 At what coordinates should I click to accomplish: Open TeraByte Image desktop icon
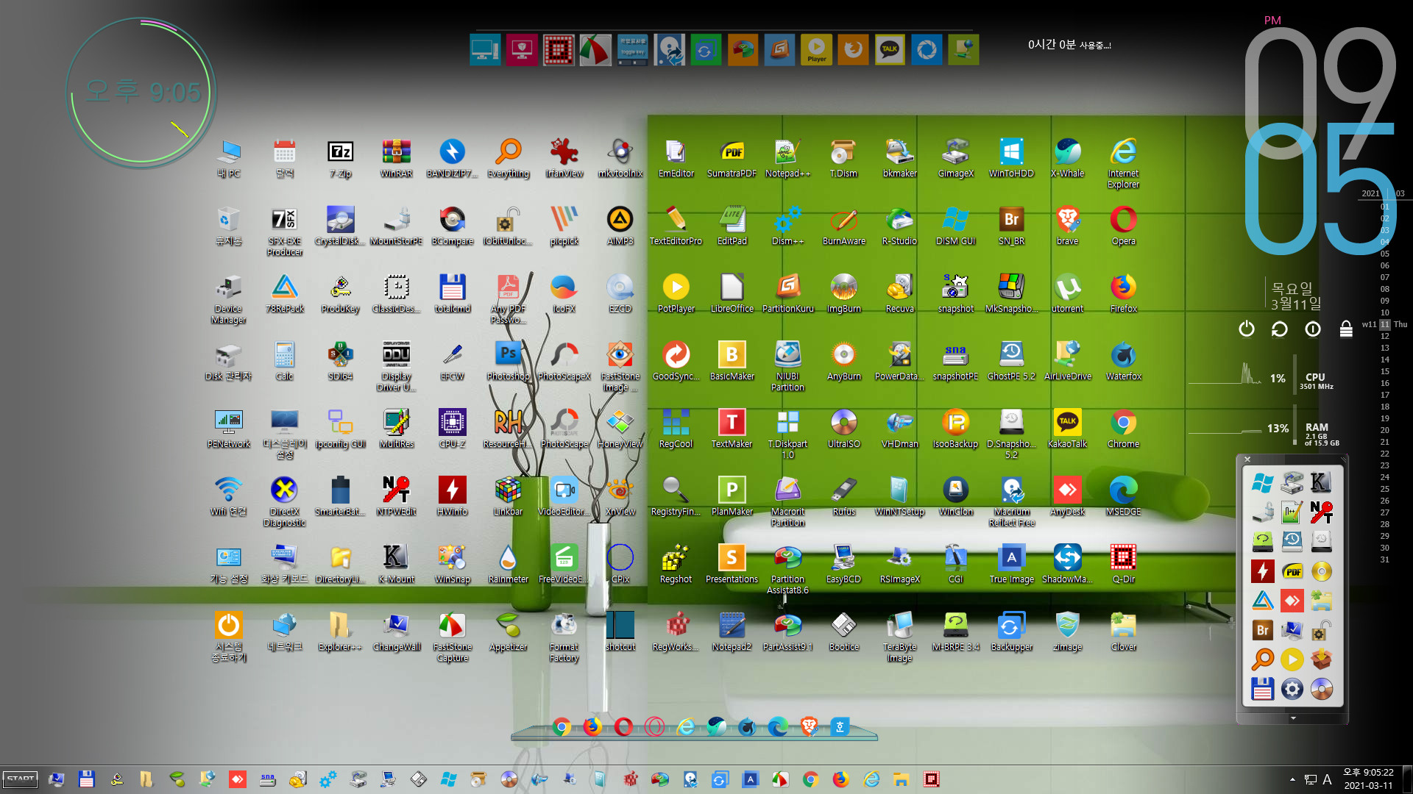pyautogui.click(x=899, y=637)
